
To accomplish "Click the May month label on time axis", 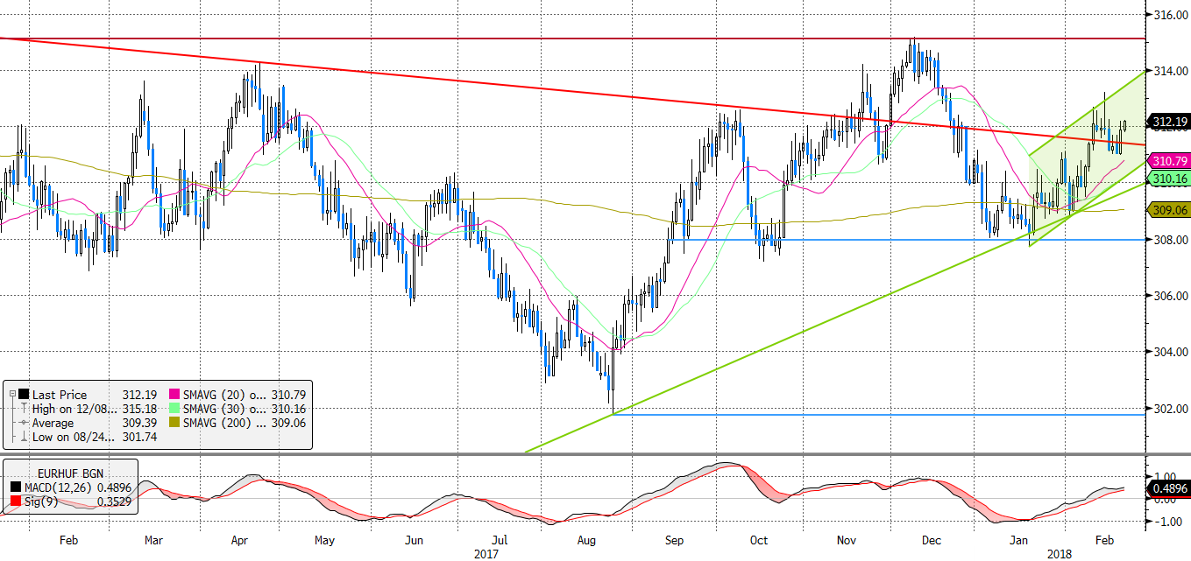I will click(325, 540).
